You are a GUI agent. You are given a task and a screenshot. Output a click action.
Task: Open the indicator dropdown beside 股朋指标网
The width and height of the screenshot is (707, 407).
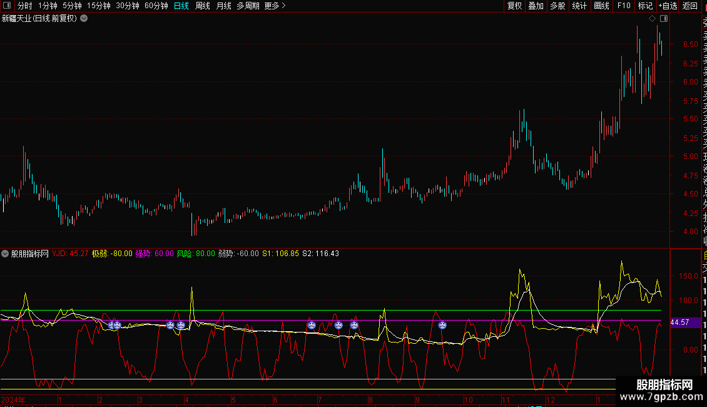[x=5, y=254]
